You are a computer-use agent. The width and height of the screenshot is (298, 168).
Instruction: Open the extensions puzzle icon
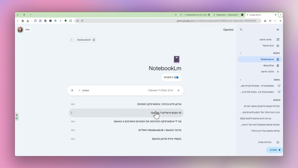[x=35, y=21]
